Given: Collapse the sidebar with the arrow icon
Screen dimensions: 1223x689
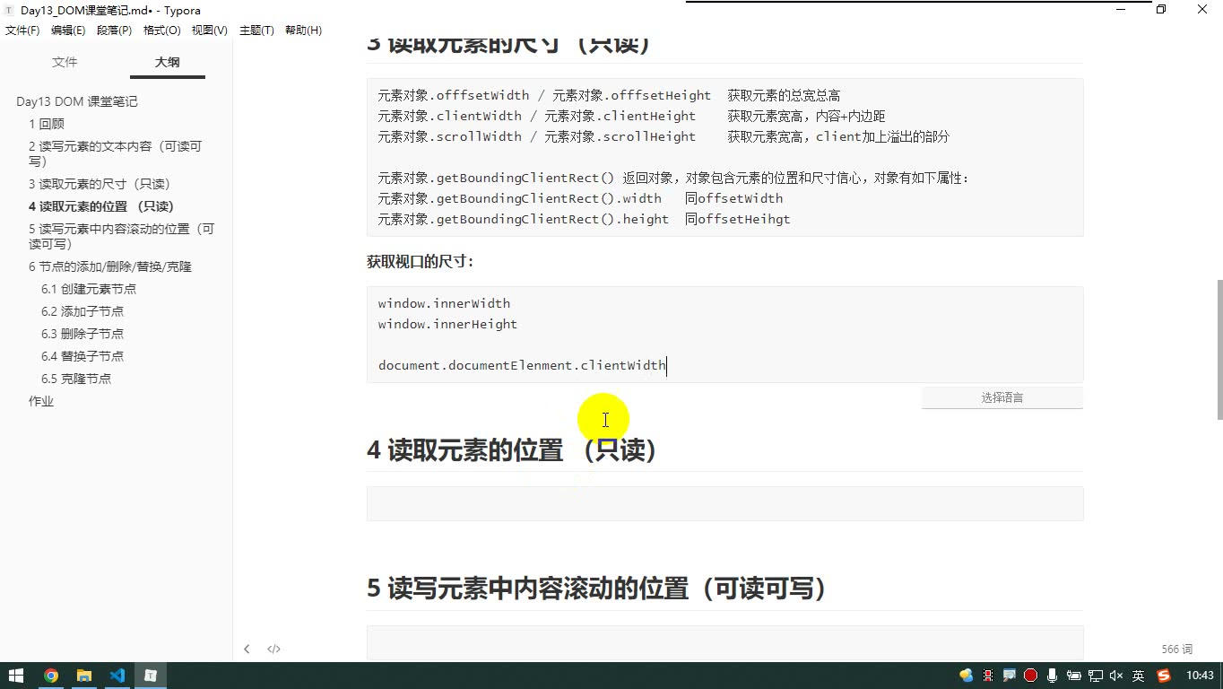Looking at the screenshot, I should (247, 649).
